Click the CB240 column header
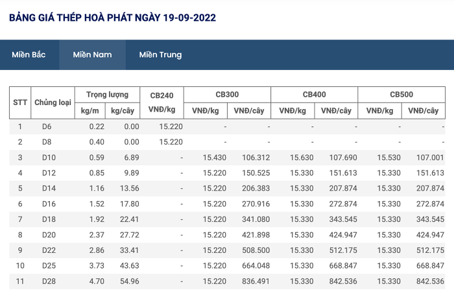The image size is (454, 299). (x=162, y=102)
